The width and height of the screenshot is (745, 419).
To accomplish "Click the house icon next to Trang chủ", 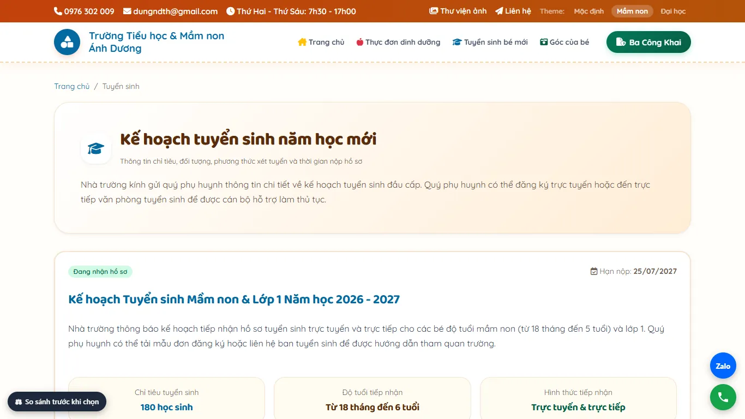I will (302, 42).
